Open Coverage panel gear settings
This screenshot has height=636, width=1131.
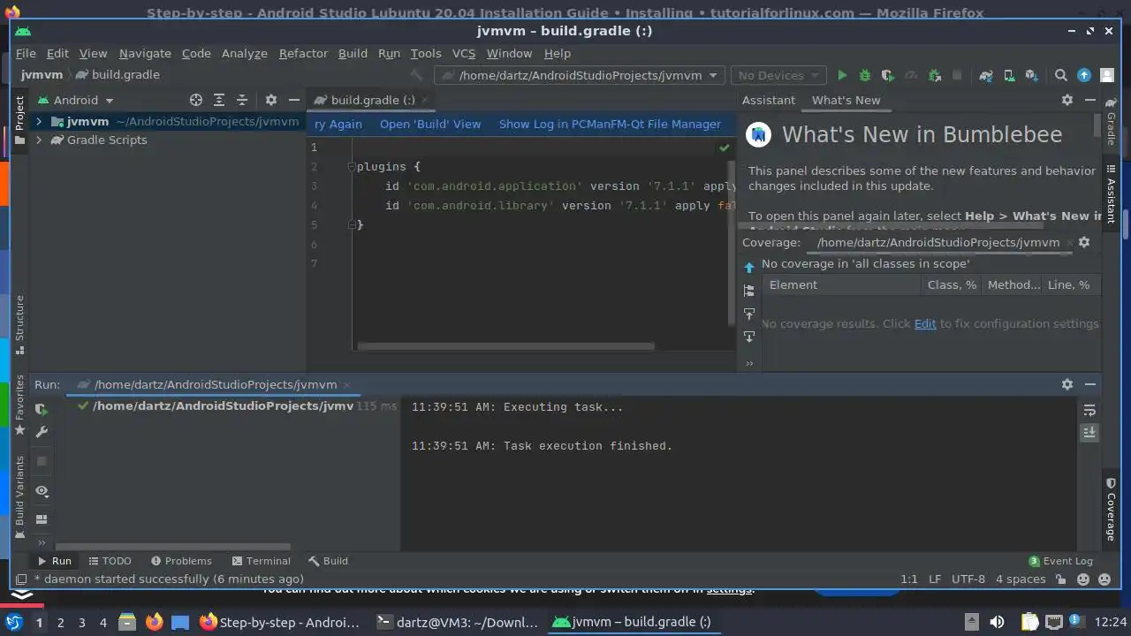[1084, 242]
